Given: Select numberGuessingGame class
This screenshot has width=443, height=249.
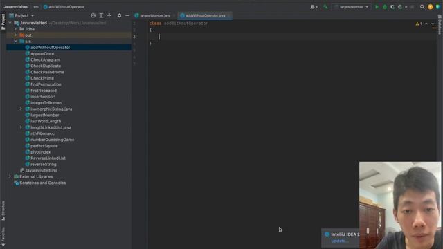Looking at the screenshot, I should (53, 140).
